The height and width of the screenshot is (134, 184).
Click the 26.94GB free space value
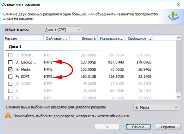[145, 69]
